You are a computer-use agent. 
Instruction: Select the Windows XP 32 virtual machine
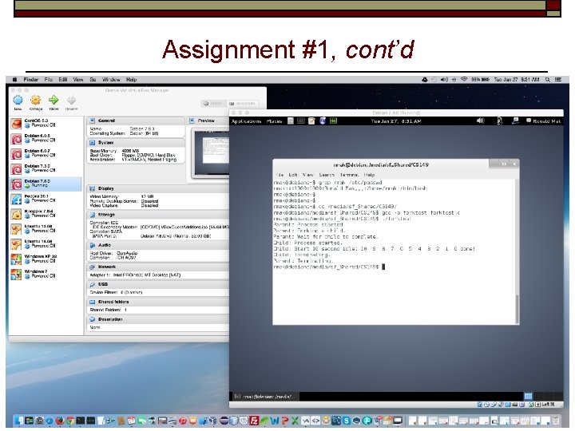click(x=46, y=259)
